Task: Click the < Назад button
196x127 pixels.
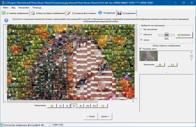Action: 91,116
